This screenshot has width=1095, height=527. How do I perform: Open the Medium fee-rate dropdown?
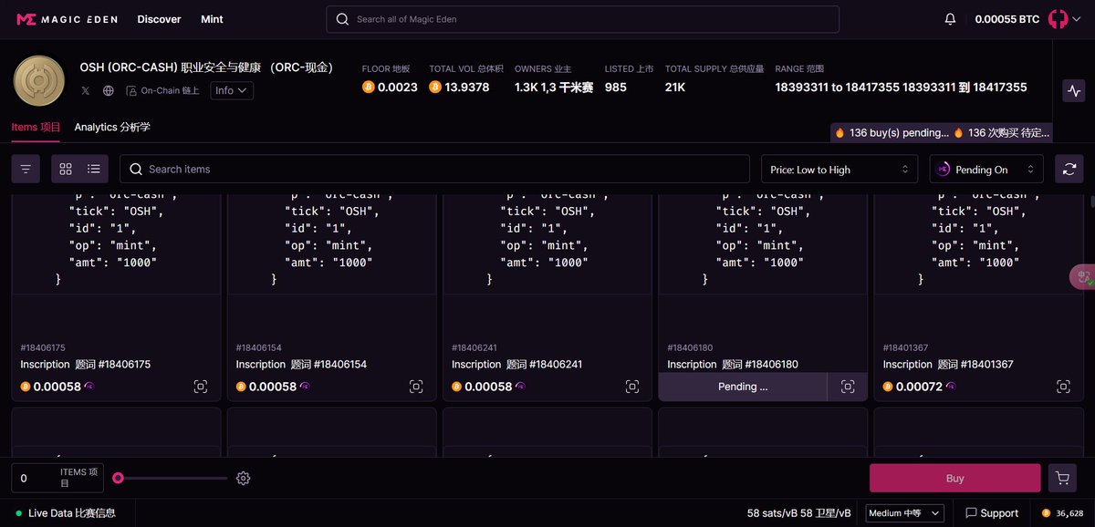click(x=905, y=513)
